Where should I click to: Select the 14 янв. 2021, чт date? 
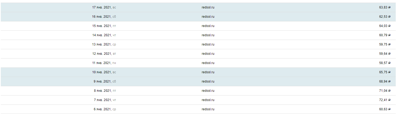click(x=104, y=35)
